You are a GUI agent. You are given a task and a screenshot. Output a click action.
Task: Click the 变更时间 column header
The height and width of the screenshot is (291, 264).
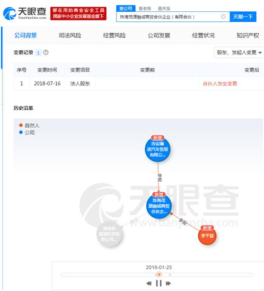click(x=47, y=70)
